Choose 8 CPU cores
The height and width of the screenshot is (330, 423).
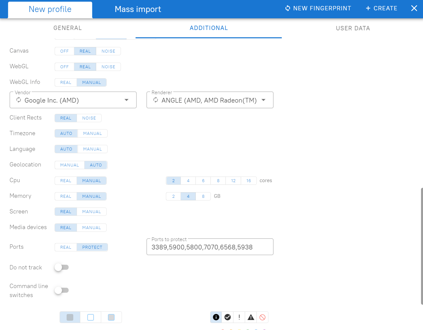(218, 180)
